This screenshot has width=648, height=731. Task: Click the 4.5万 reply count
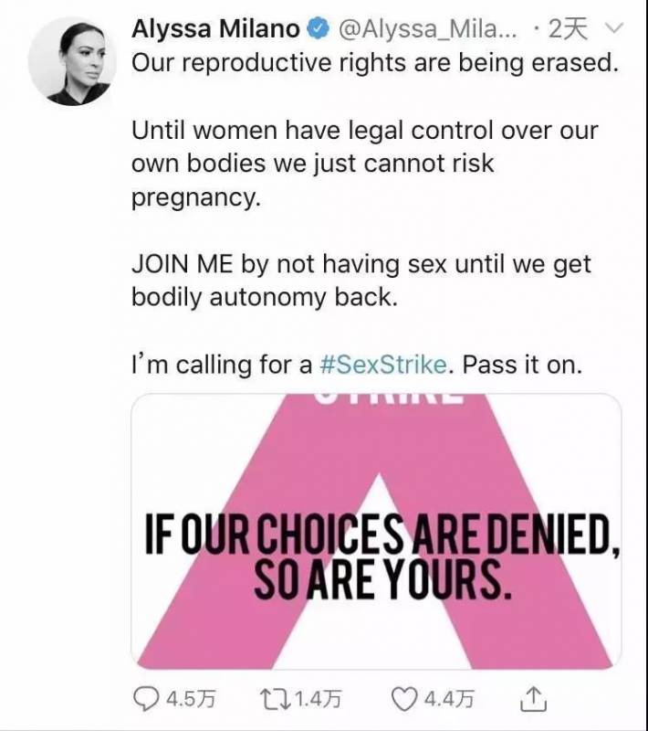(189, 701)
